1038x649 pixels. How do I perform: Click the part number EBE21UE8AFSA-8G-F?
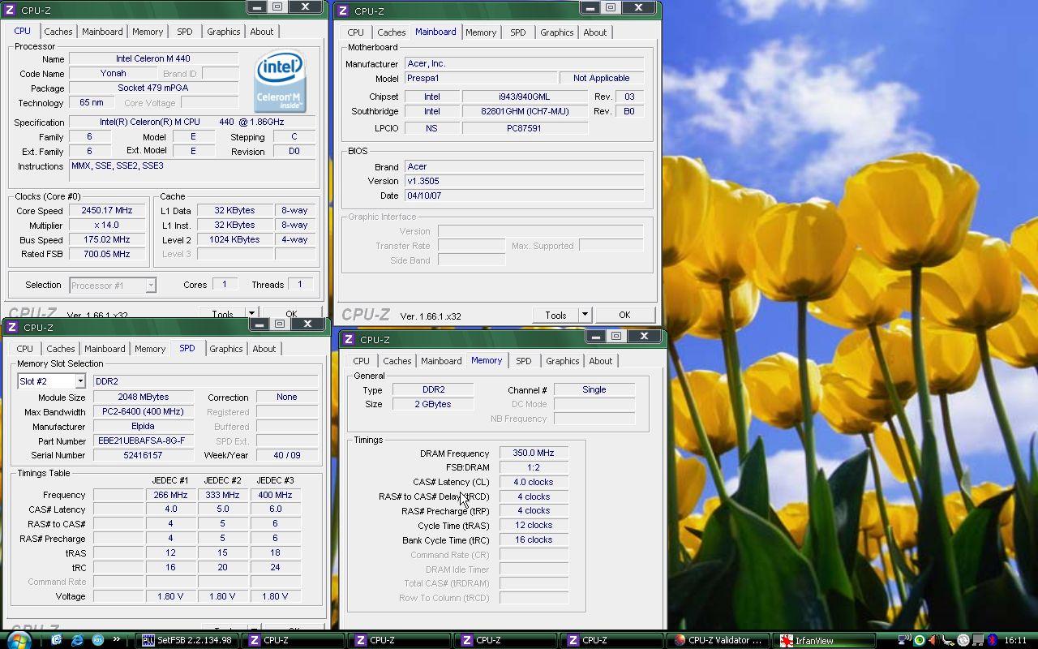(x=143, y=441)
